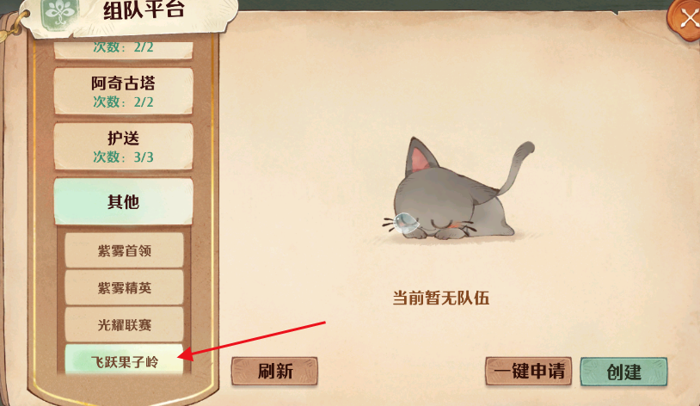
Task: Collapse the 其他 category
Action: [123, 201]
